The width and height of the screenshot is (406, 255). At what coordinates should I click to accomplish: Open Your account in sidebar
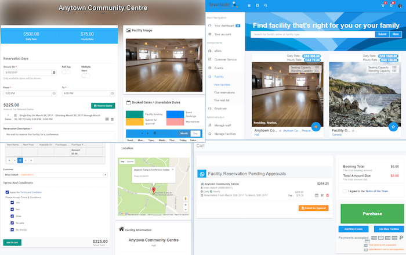coord(223,34)
